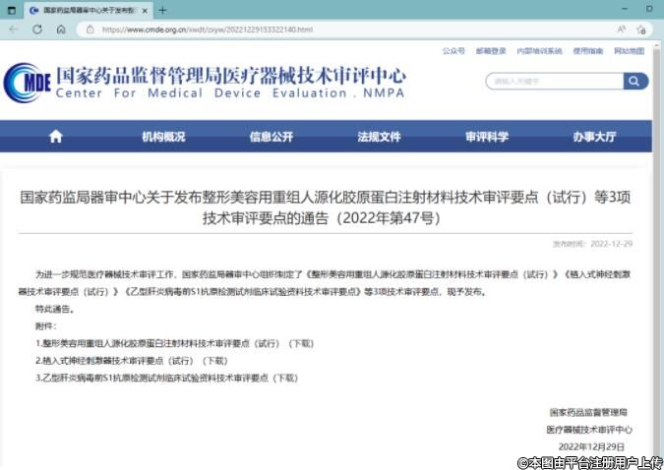Viewport: 664px width, 470px height.
Task: Refresh the page with reload icon
Action: coord(37,29)
